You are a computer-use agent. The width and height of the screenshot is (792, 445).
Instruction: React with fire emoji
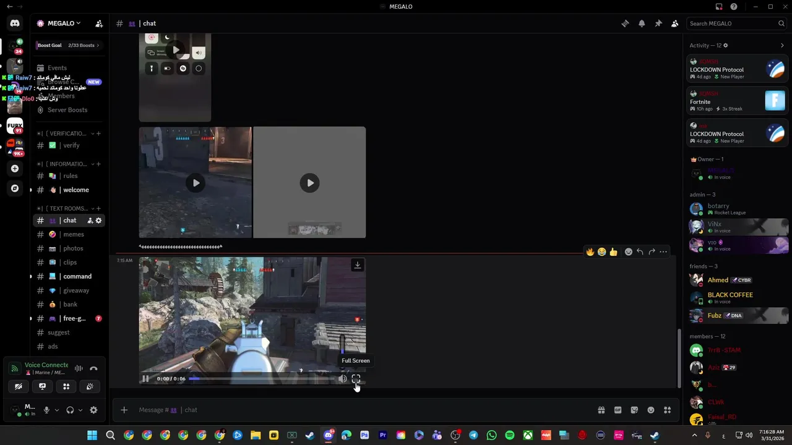590,252
